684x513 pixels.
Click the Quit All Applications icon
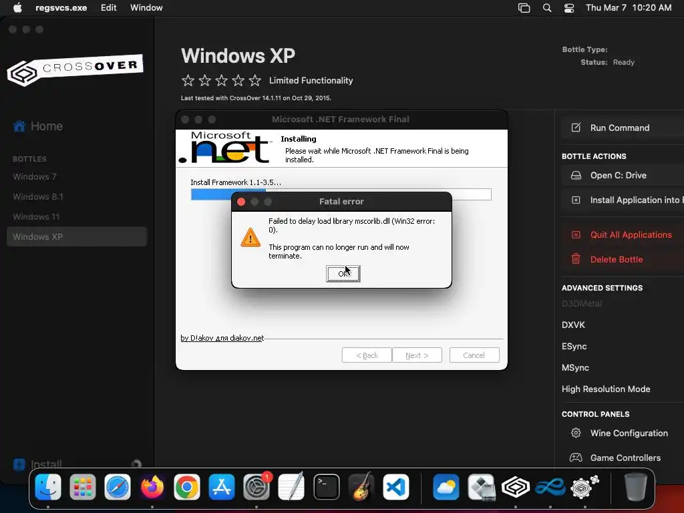[x=576, y=234]
